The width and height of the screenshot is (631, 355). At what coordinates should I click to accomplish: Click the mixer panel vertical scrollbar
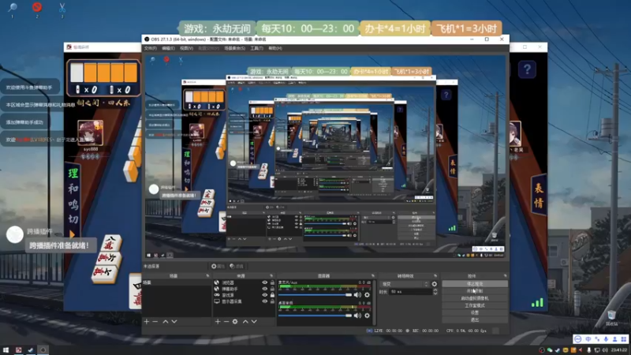(375, 302)
